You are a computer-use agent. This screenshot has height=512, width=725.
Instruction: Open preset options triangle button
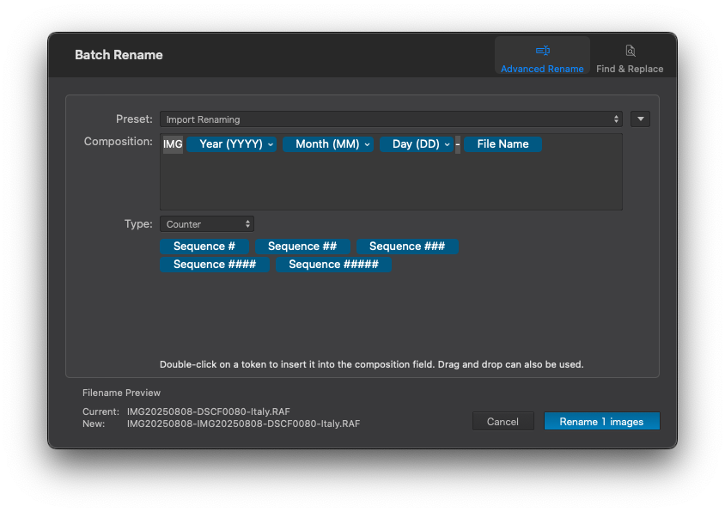click(640, 119)
